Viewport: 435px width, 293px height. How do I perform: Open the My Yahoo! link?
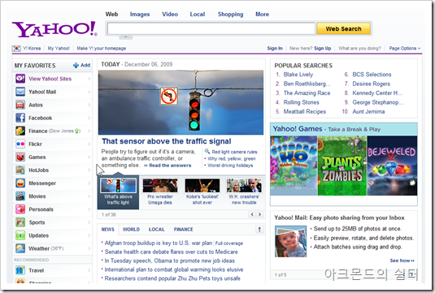click(59, 48)
